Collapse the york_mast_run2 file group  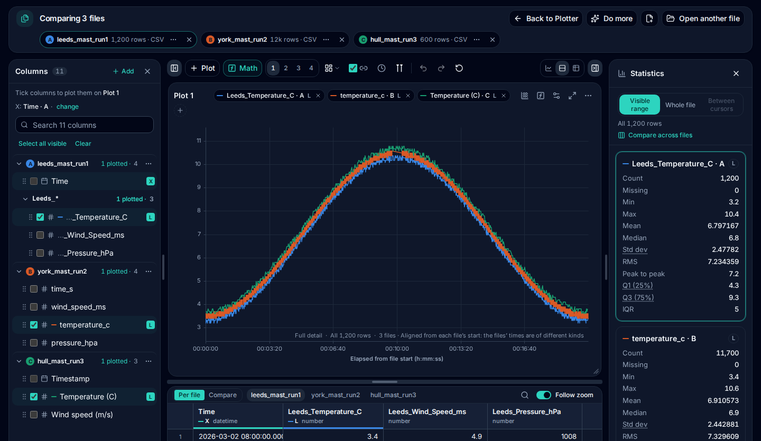coord(19,271)
